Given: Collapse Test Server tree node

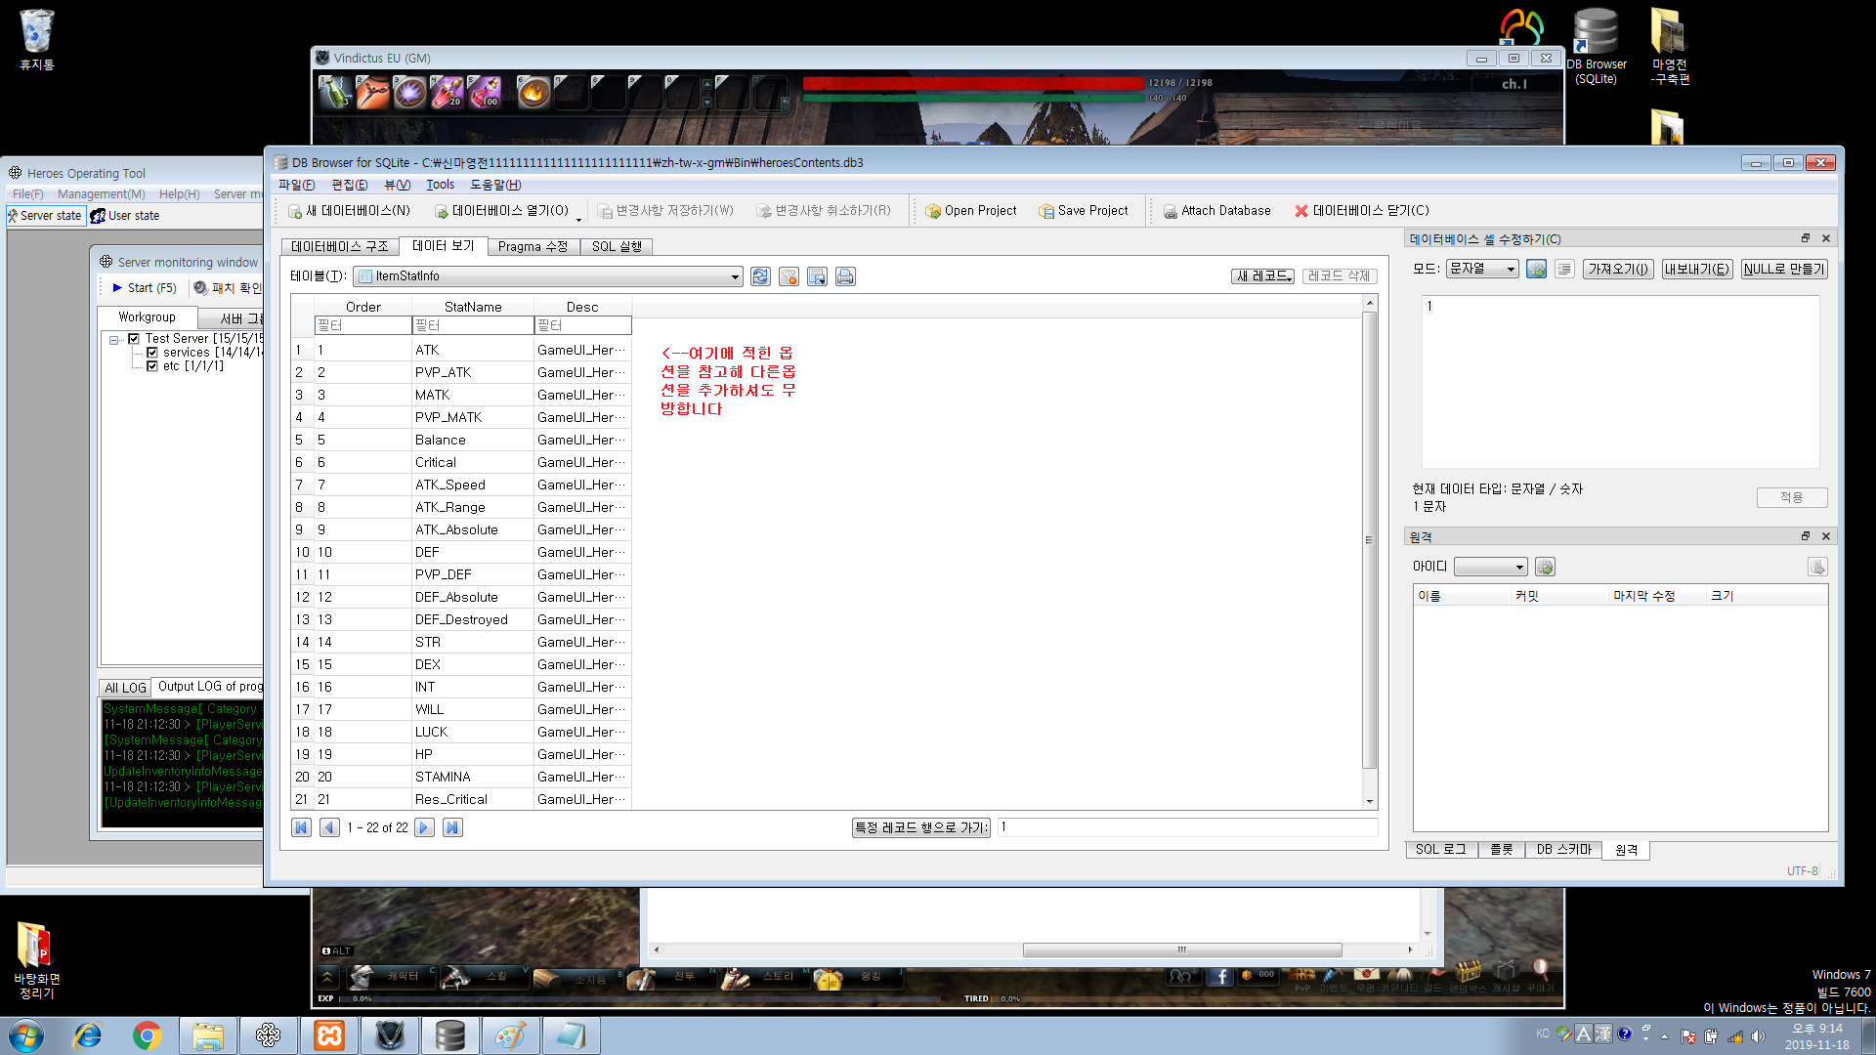Looking at the screenshot, I should (x=114, y=340).
